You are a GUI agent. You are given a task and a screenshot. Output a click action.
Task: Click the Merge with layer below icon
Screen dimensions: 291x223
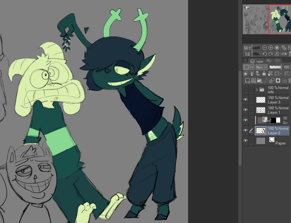(x=272, y=80)
